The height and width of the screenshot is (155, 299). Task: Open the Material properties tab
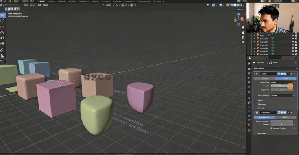coord(249,125)
